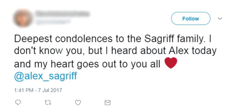The height and width of the screenshot is (111, 235).
Task: Click the reply speech bubble icon
Action: point(18,103)
